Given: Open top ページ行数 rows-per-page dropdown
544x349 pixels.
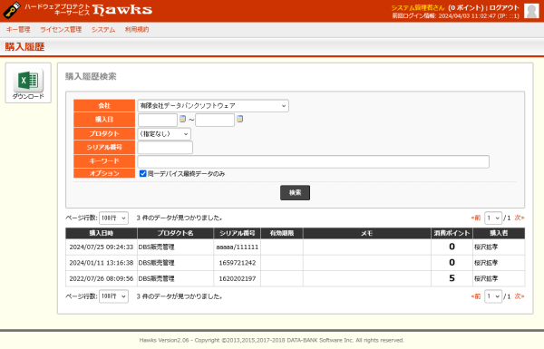Looking at the screenshot, I should click(x=114, y=218).
